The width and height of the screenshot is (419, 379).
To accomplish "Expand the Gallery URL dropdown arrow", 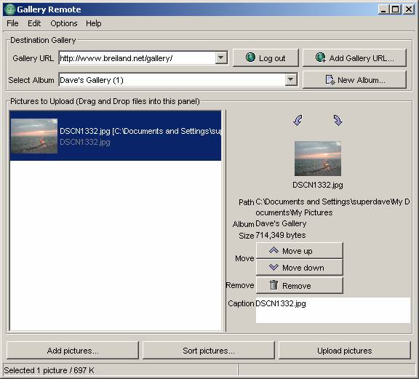I will click(x=221, y=57).
